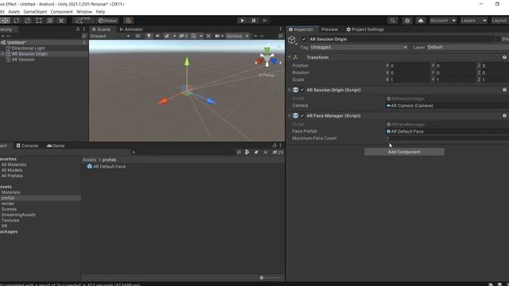The image size is (509, 286).
Task: Select the Move tool in the toolbar
Action: (x=6, y=21)
